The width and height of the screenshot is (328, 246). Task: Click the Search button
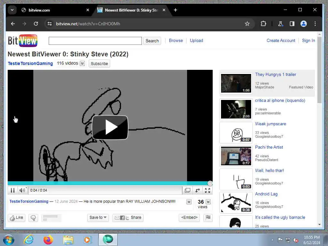152,41
